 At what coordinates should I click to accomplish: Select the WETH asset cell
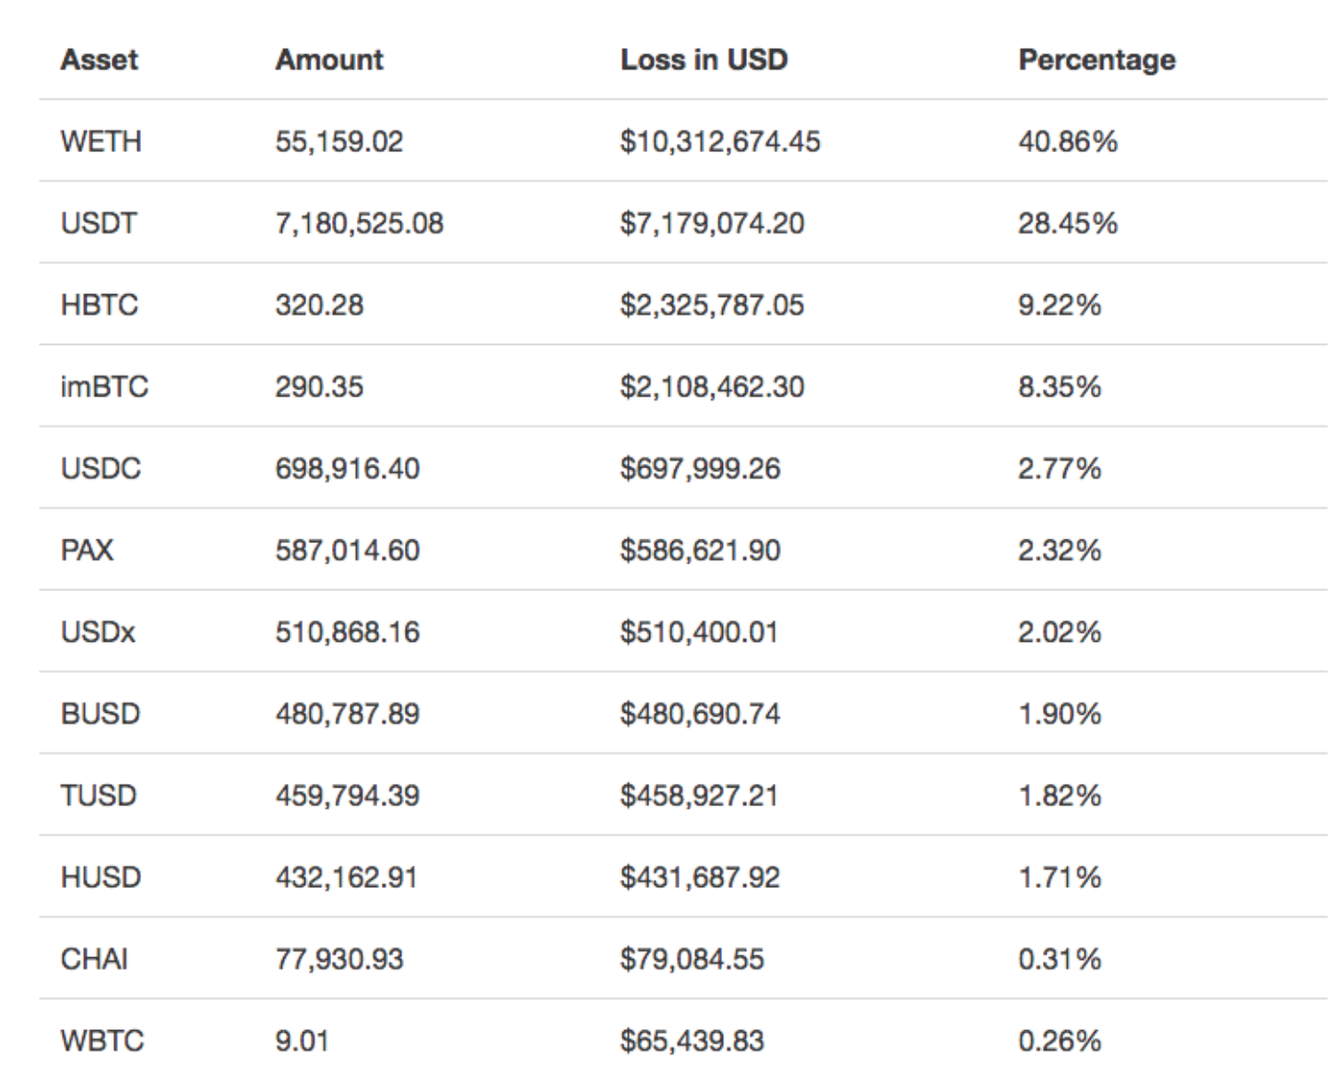tap(101, 141)
